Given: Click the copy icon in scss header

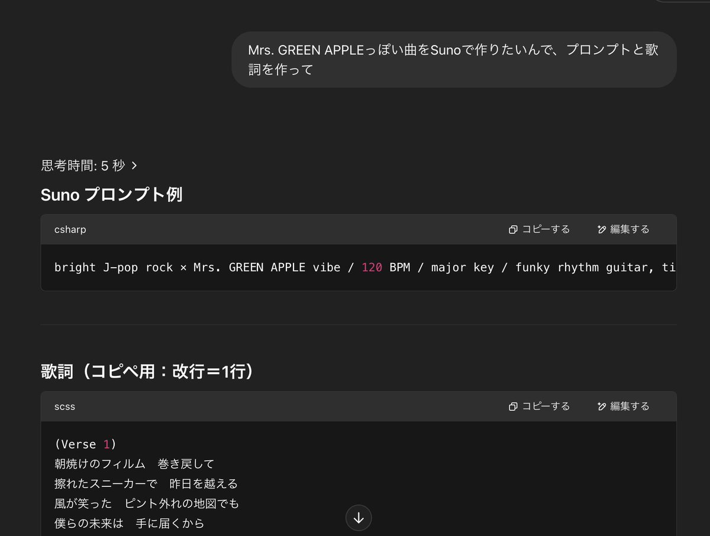Looking at the screenshot, I should point(513,407).
